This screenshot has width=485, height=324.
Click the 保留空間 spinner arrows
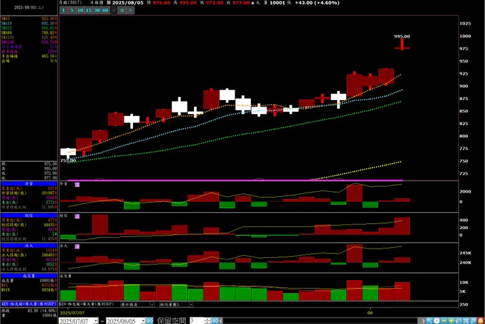[x=207, y=321]
